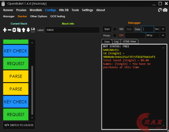Add a new block to the stack
Viewport: 169px width, 132px height.
(x=5, y=30)
